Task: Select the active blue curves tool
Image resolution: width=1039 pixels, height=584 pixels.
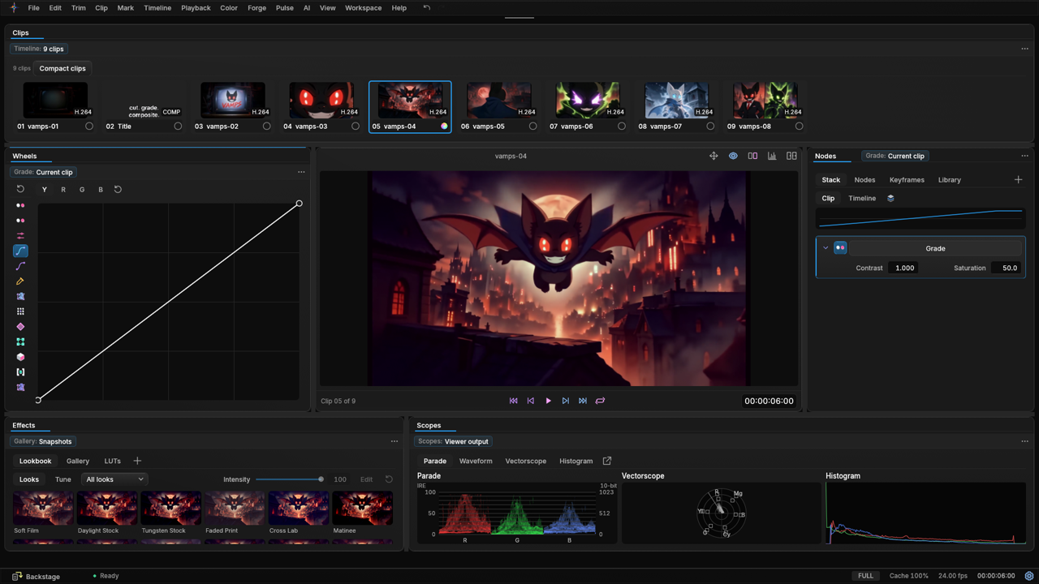Action: (20, 251)
